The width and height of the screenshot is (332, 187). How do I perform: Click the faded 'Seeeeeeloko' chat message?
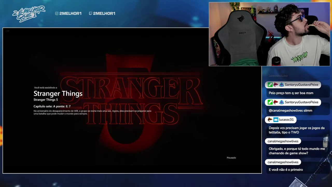[278, 76]
